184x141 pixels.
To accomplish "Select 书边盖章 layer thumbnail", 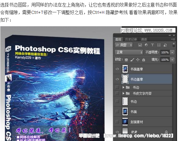I will 125,79.
